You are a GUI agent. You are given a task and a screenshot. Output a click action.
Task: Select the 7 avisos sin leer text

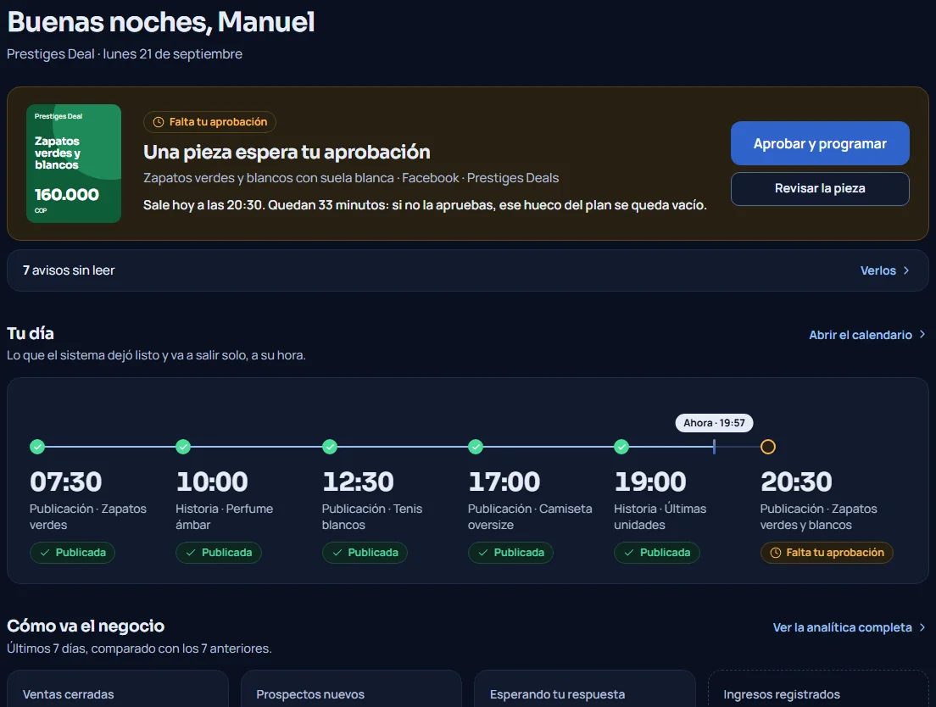[x=69, y=270]
